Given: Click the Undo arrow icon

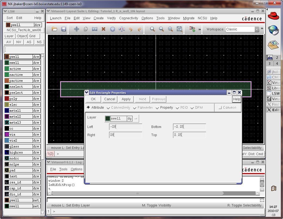Looking at the screenshot, I should [131, 29].
